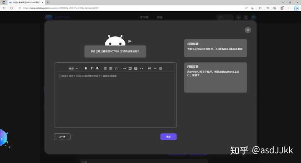Viewport: 301px width, 163px height.
Task: Open the Edge settings and more menu
Action: click(289, 8)
